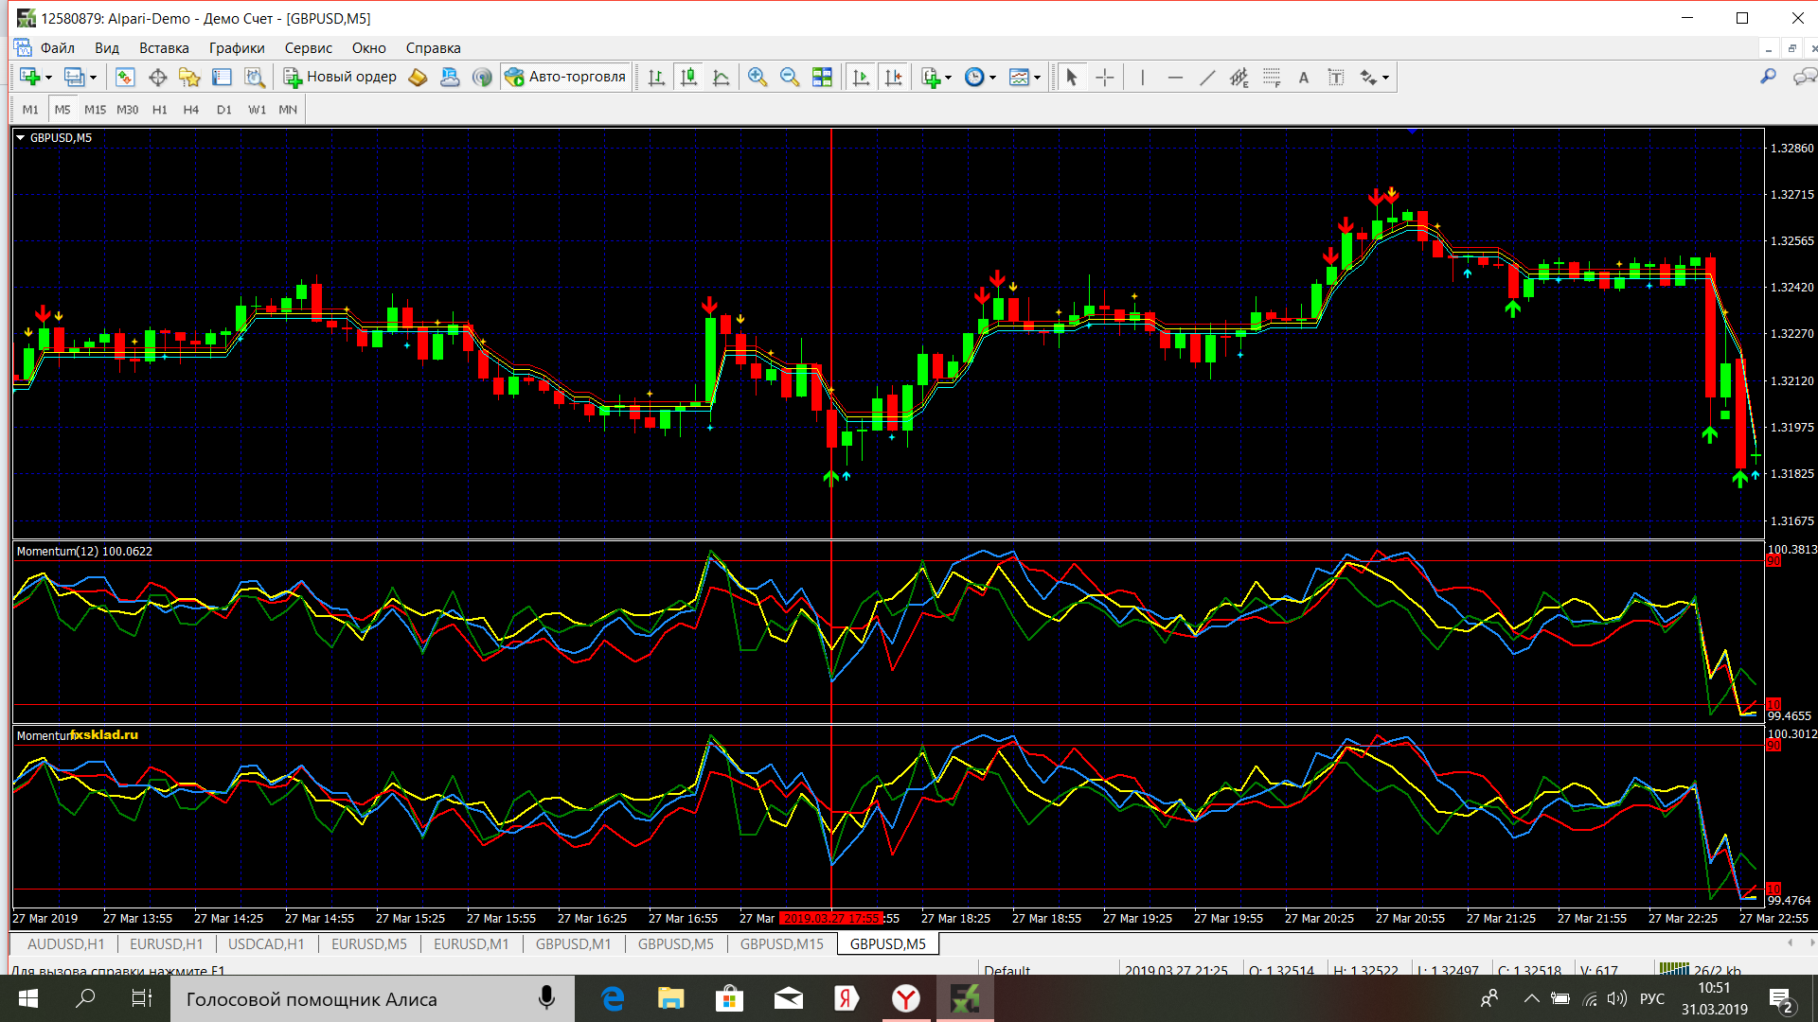Expand the profiles dropdown arrow
1818x1022 pixels.
[x=93, y=78]
